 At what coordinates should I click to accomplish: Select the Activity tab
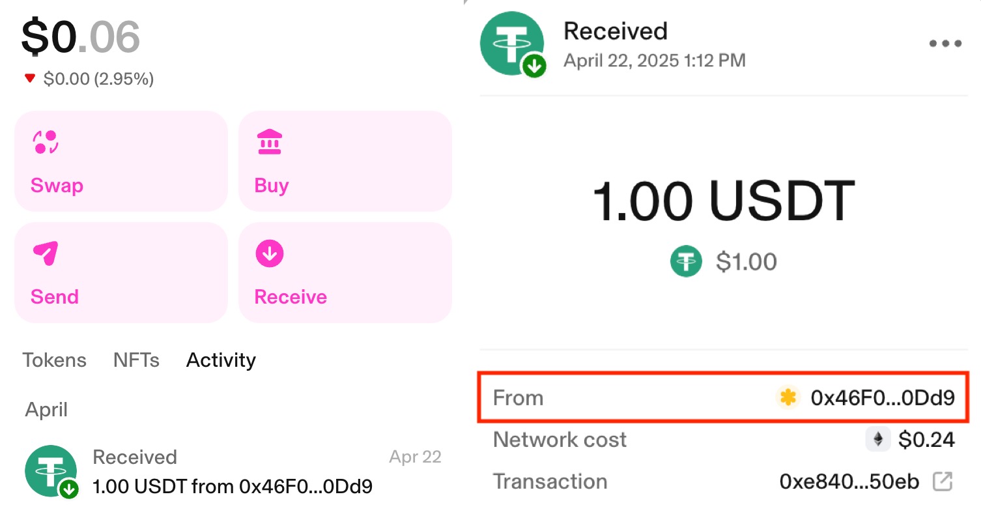221,360
